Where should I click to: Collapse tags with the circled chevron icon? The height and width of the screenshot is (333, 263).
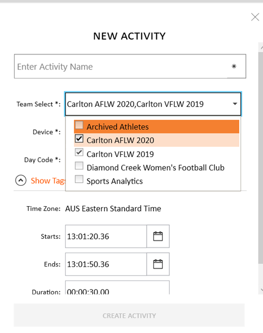pyautogui.click(x=21, y=180)
